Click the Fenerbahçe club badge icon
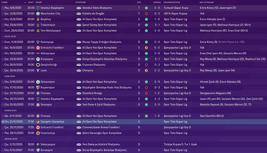Screen dimensions: 267x153 tap(38, 133)
